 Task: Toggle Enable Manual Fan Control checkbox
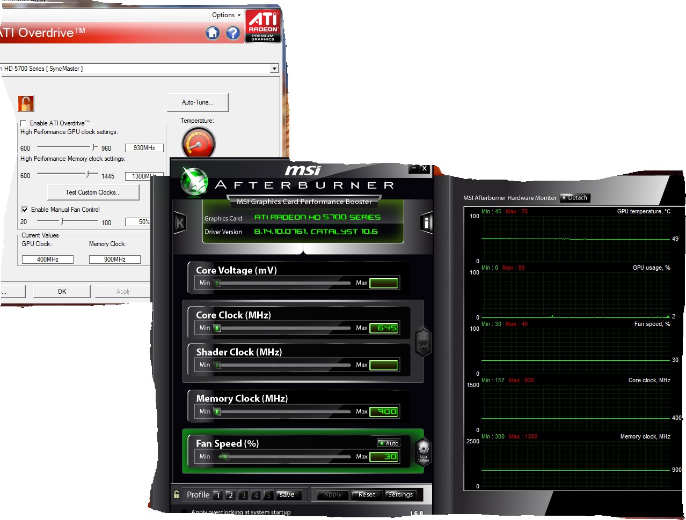tap(24, 210)
